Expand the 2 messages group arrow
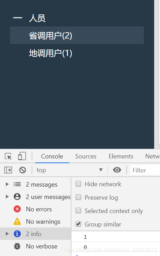 click(x=7, y=184)
